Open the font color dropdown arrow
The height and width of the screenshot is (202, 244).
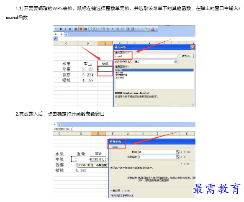(157, 29)
